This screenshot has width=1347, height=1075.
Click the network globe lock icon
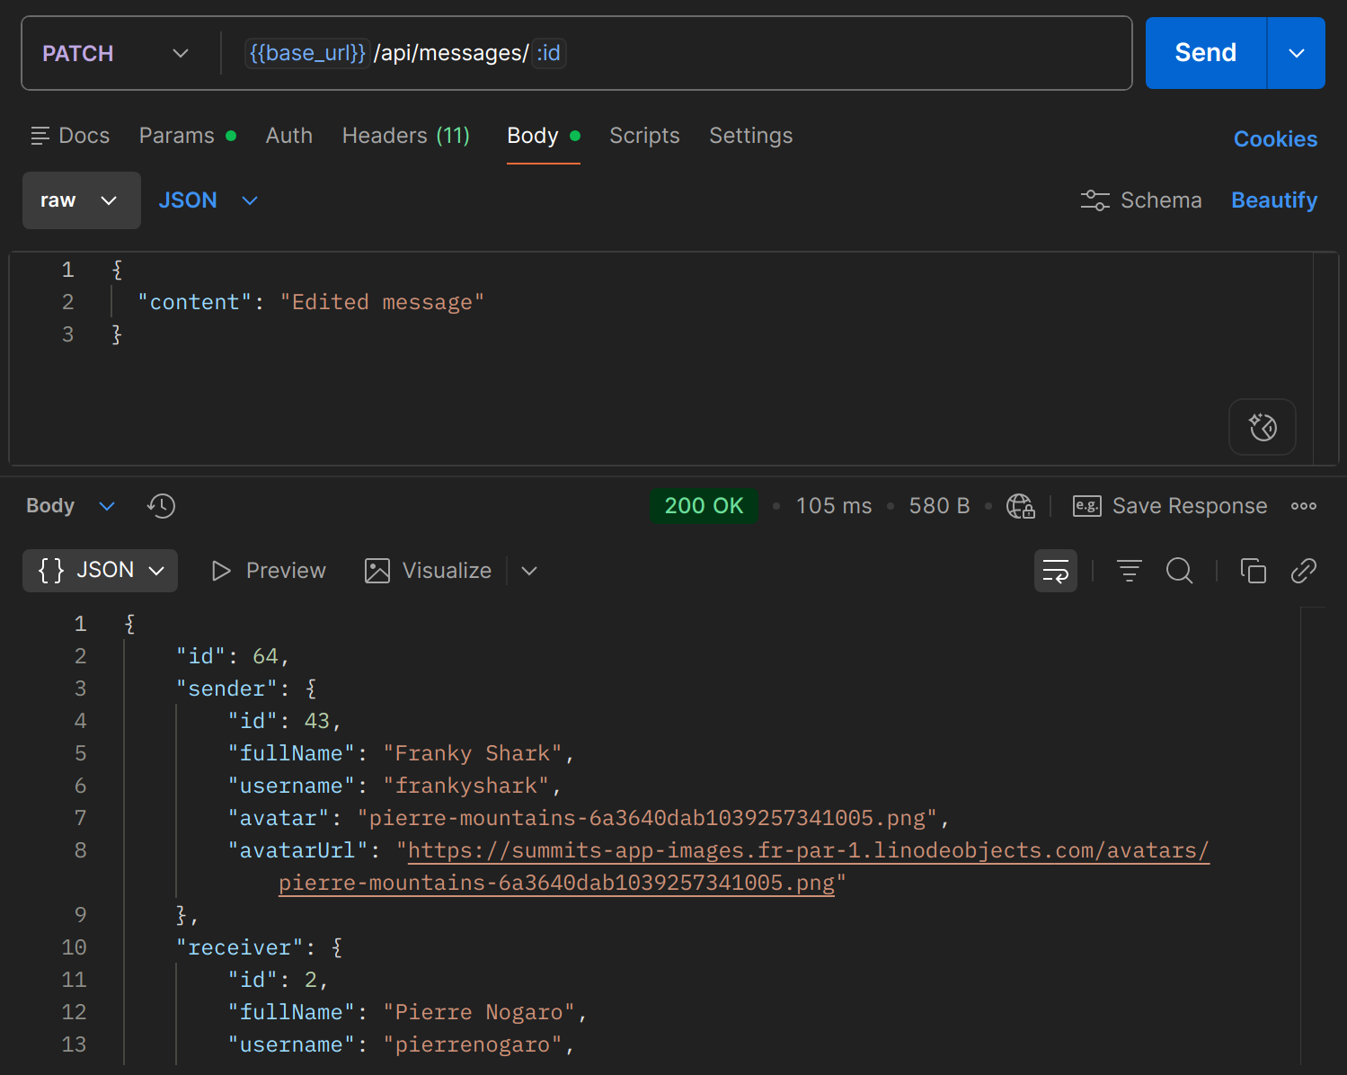[x=1020, y=506]
